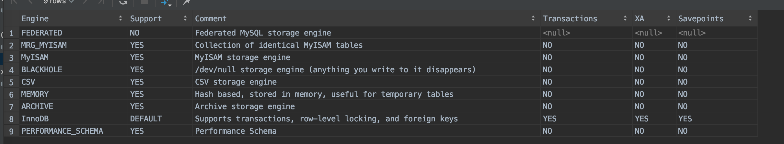The height and width of the screenshot is (144, 784).
Task: Select the InnoDB engine cell
Action: (74, 119)
